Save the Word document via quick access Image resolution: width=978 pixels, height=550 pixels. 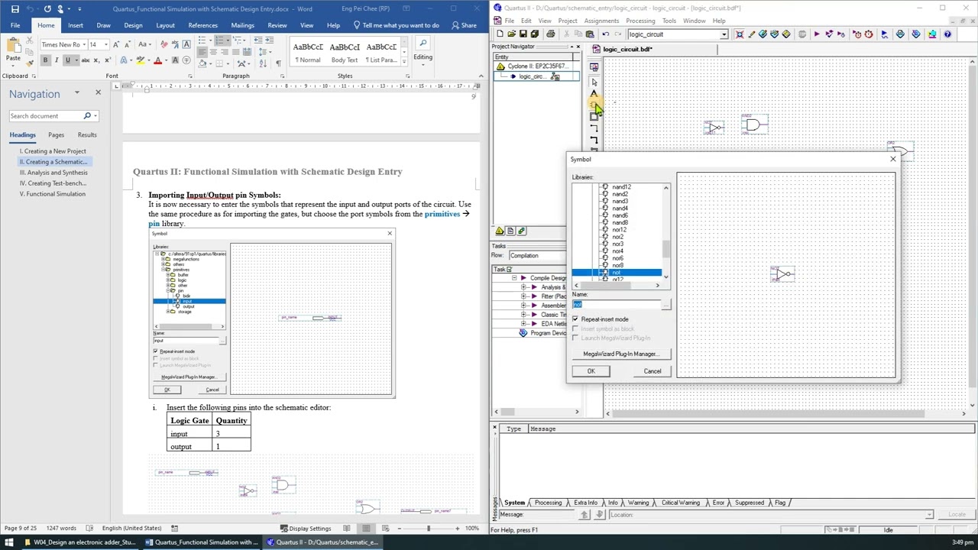click(x=15, y=9)
